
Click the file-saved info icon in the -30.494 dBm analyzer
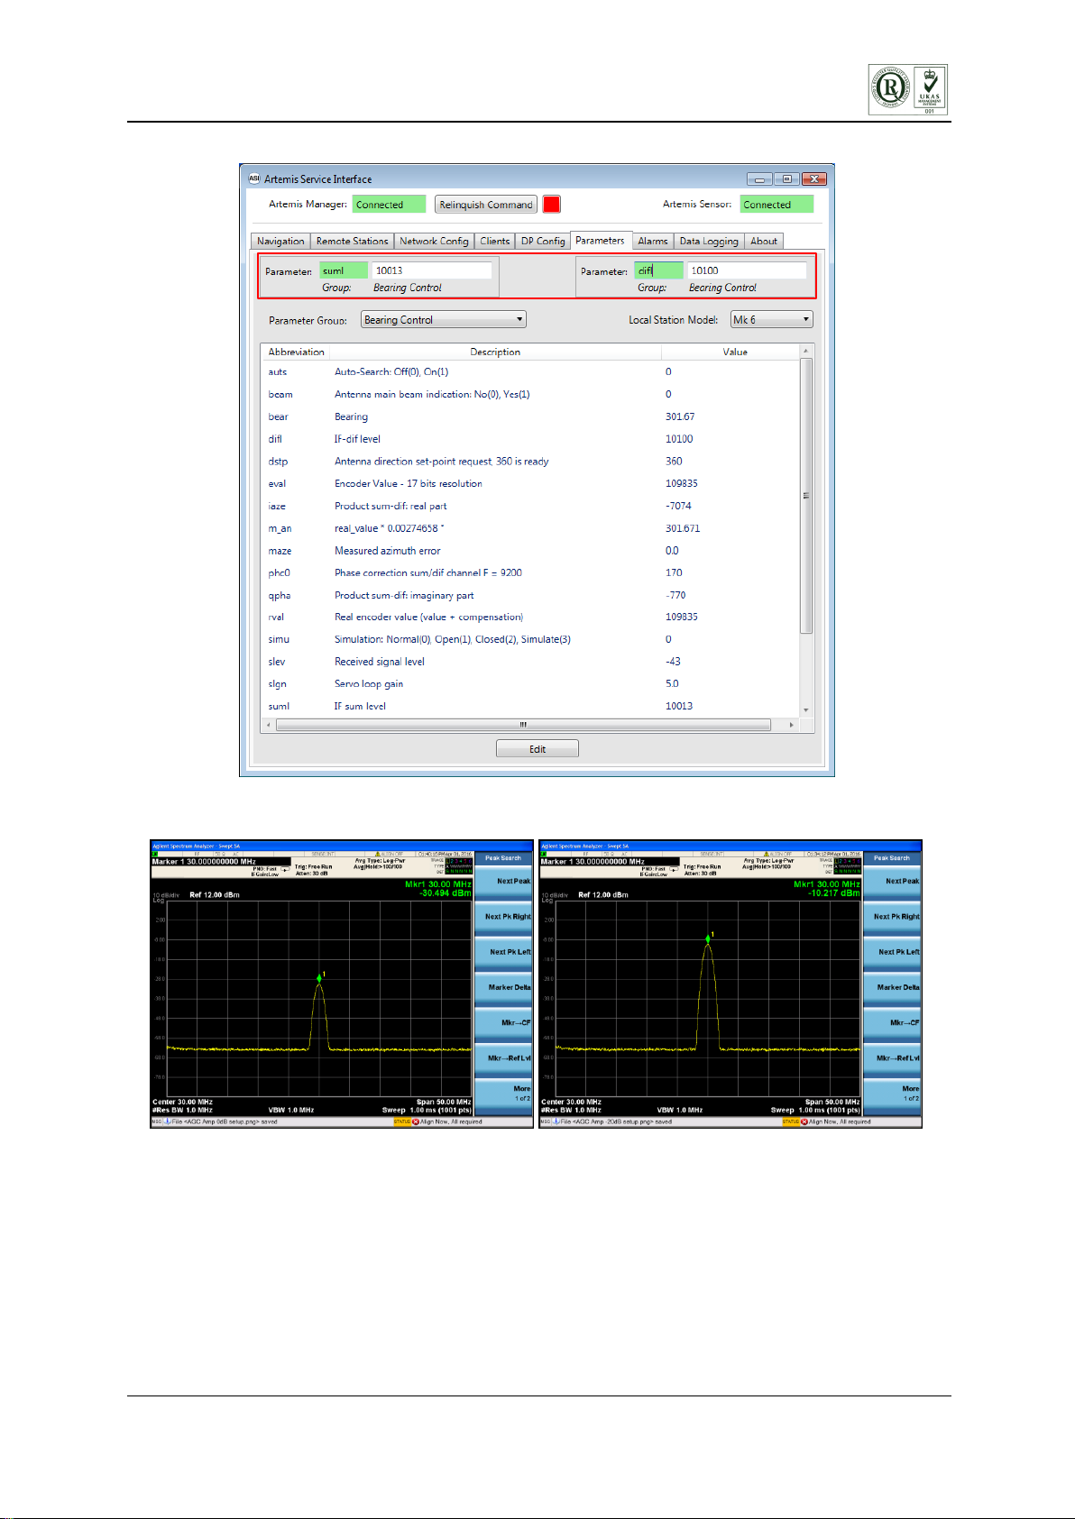[168, 1122]
